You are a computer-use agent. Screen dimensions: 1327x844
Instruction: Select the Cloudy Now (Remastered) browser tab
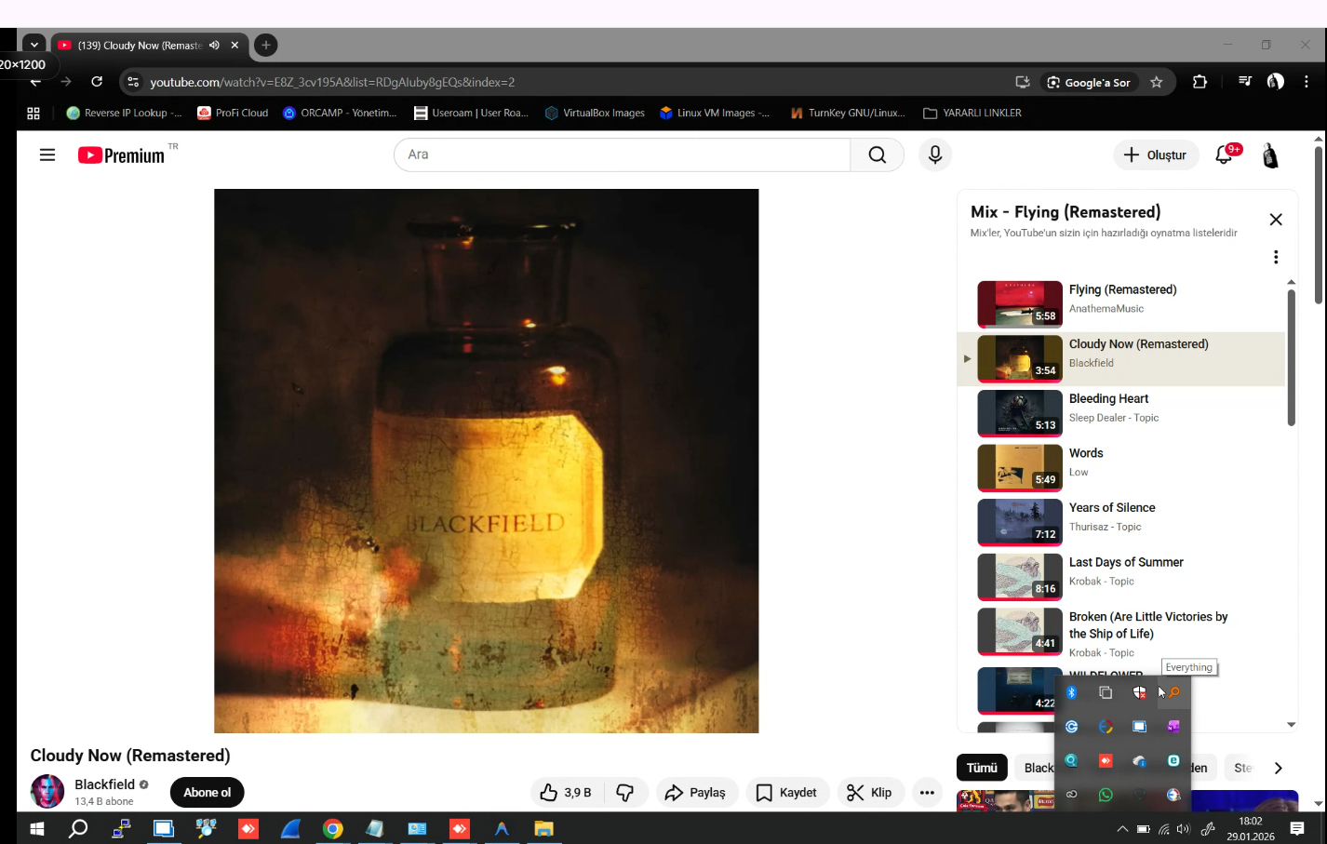point(139,45)
